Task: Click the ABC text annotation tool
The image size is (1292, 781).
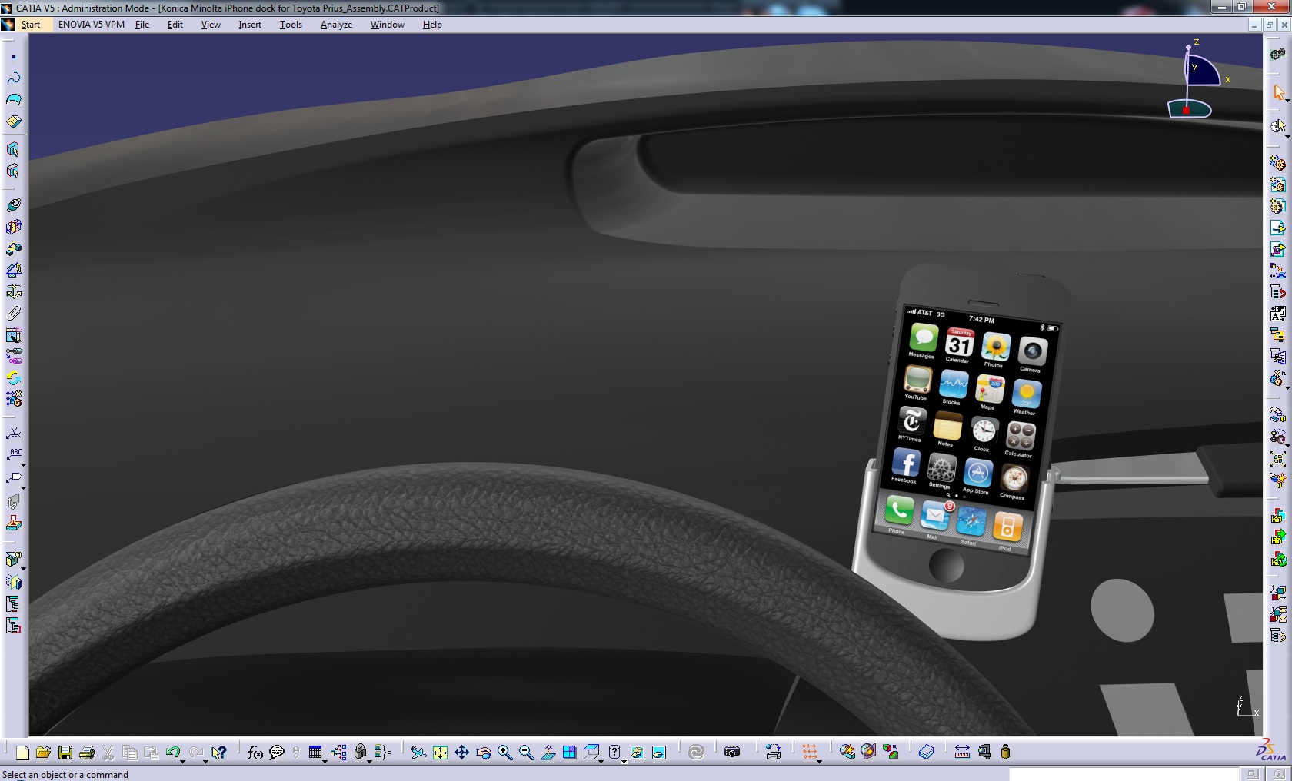Action: (x=14, y=454)
